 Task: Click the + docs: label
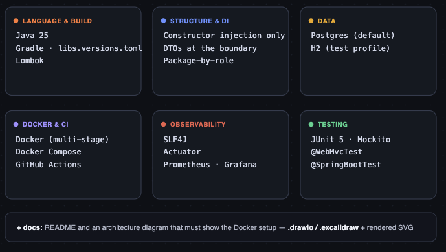point(30,227)
